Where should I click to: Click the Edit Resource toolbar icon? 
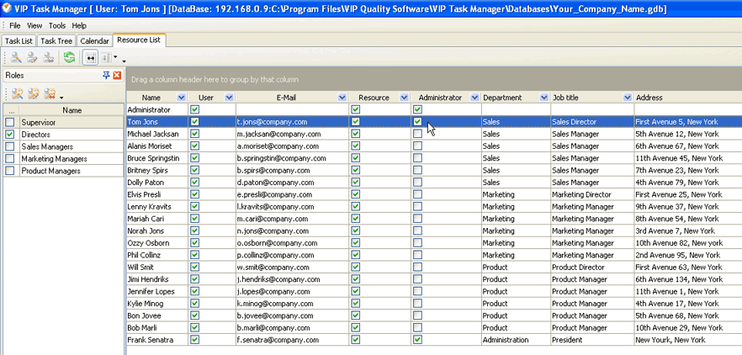coord(32,58)
